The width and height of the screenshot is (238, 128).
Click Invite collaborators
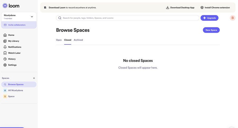[17, 25]
